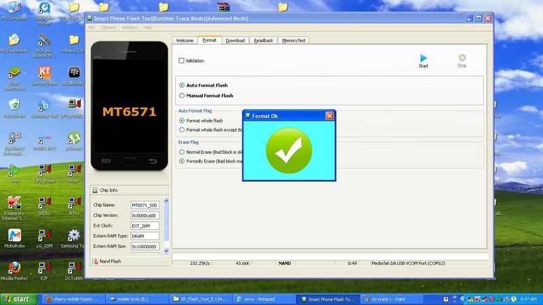Switch to the Readback tab

click(263, 41)
